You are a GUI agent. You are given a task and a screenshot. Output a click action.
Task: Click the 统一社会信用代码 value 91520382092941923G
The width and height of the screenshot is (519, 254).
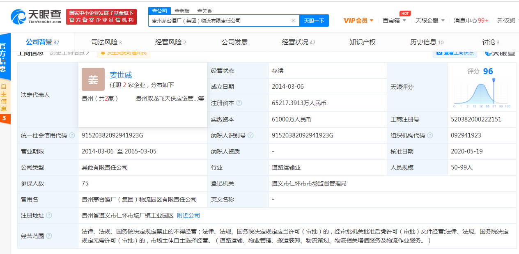(113, 135)
